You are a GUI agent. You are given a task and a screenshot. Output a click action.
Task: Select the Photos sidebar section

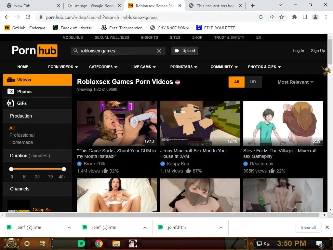(x=37, y=91)
